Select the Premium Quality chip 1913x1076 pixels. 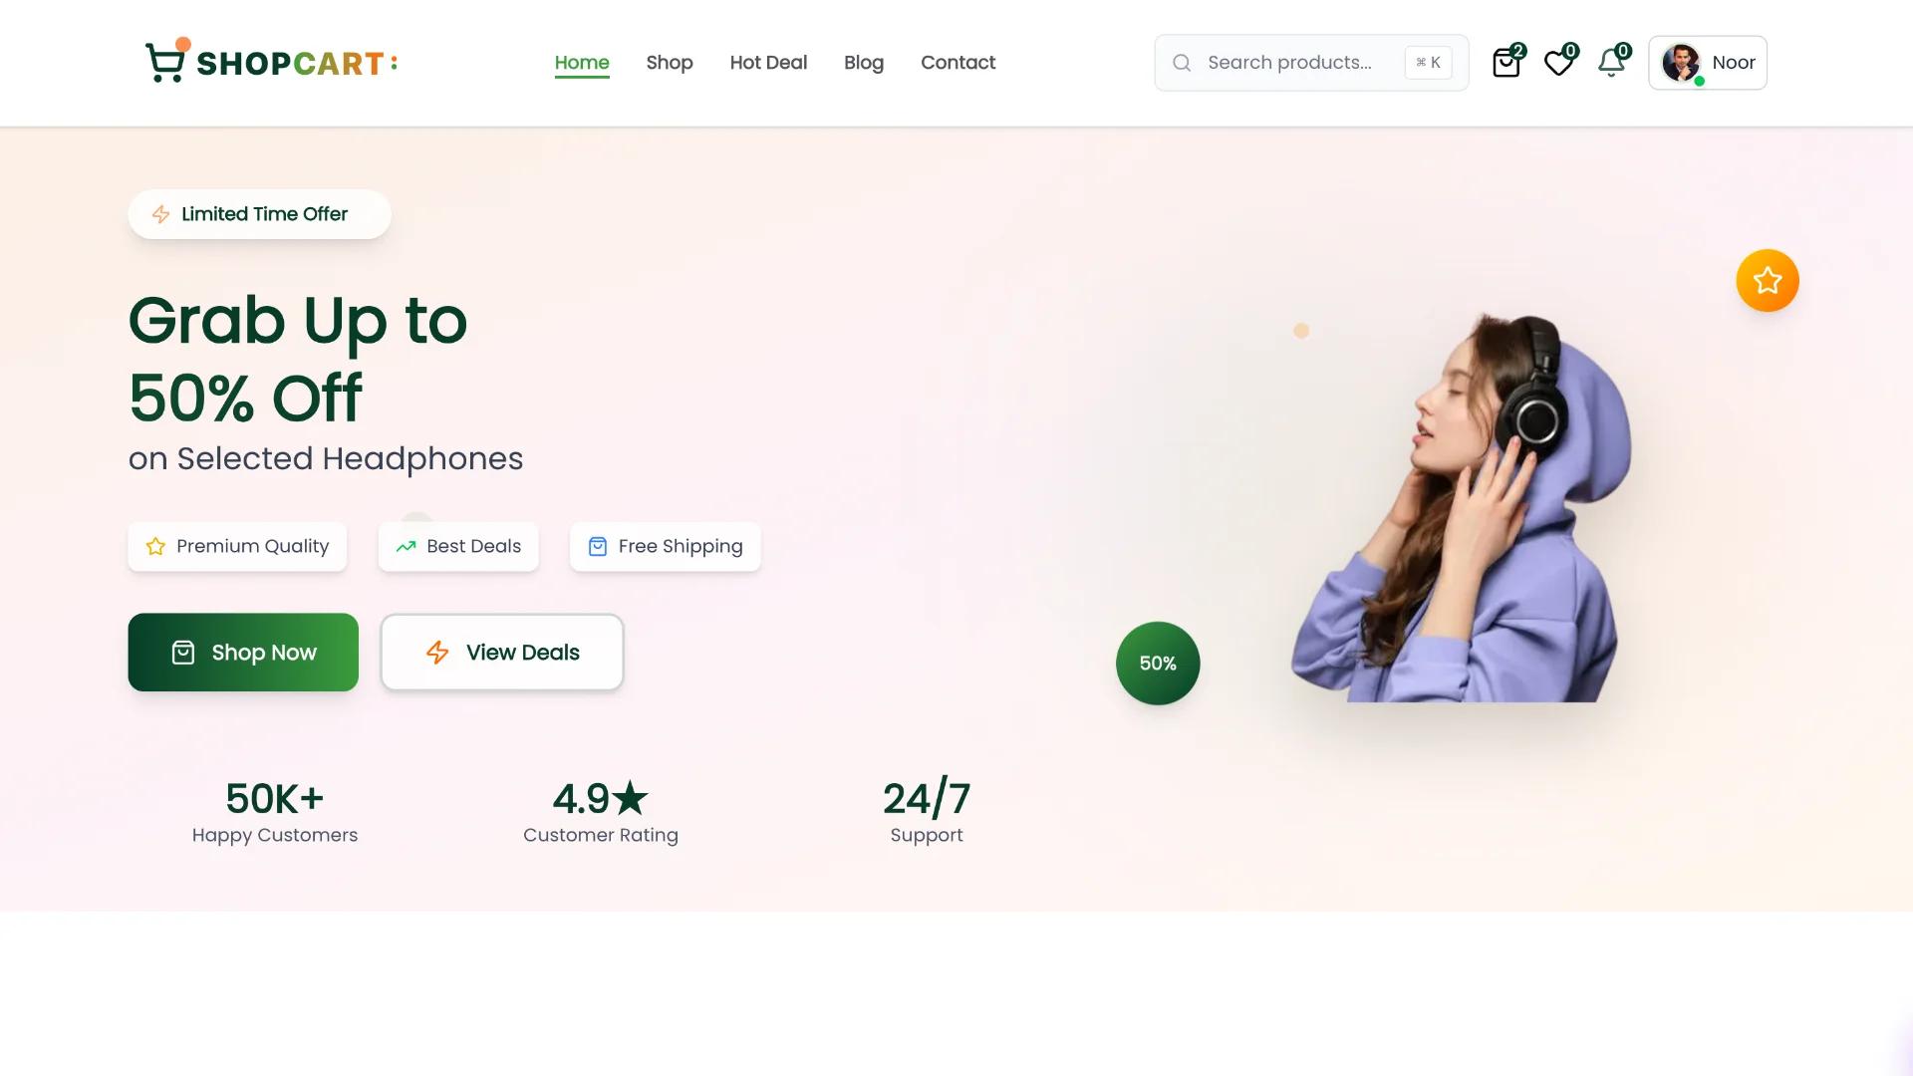[x=237, y=546]
